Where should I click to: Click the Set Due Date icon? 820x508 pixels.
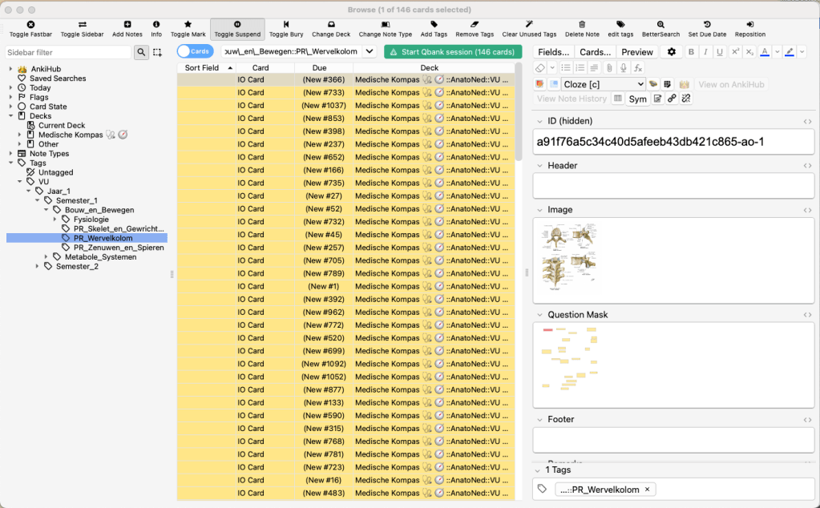click(x=706, y=25)
